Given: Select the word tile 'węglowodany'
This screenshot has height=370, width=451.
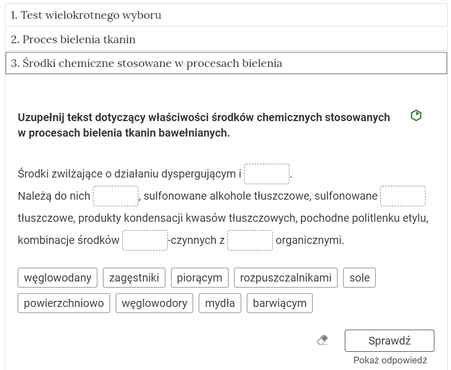Looking at the screenshot, I should pos(57,277).
